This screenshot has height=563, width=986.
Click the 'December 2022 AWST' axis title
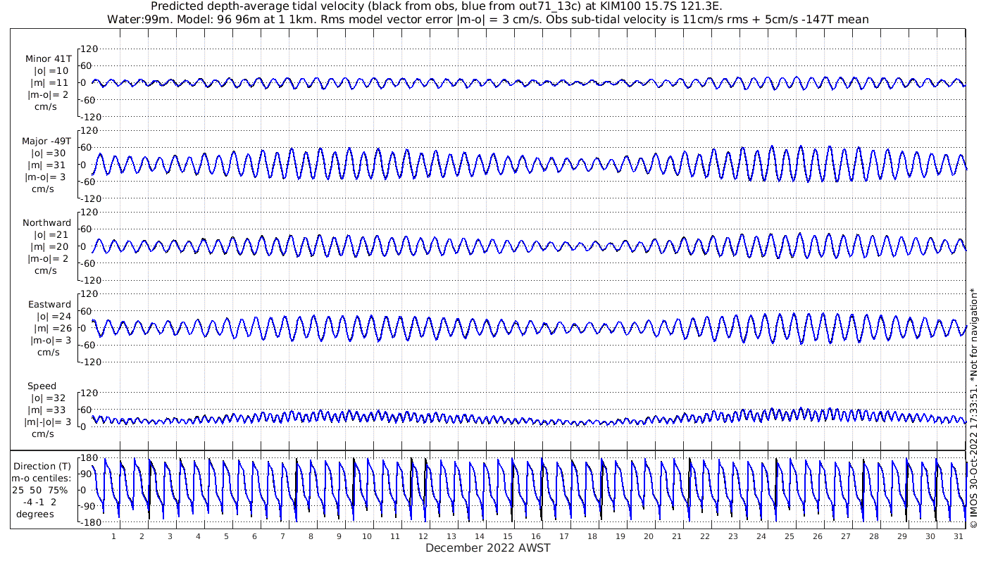pyautogui.click(x=487, y=548)
